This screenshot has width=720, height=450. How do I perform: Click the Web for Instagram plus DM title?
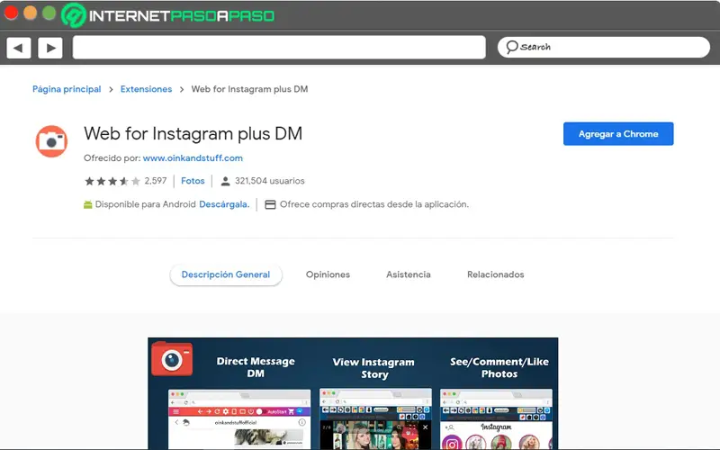[193, 133]
